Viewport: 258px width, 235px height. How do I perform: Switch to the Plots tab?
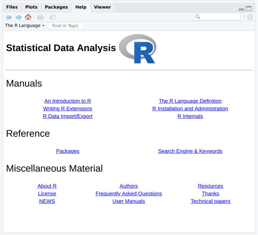(x=31, y=7)
